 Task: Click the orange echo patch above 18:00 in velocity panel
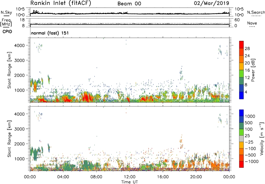(181, 142)
